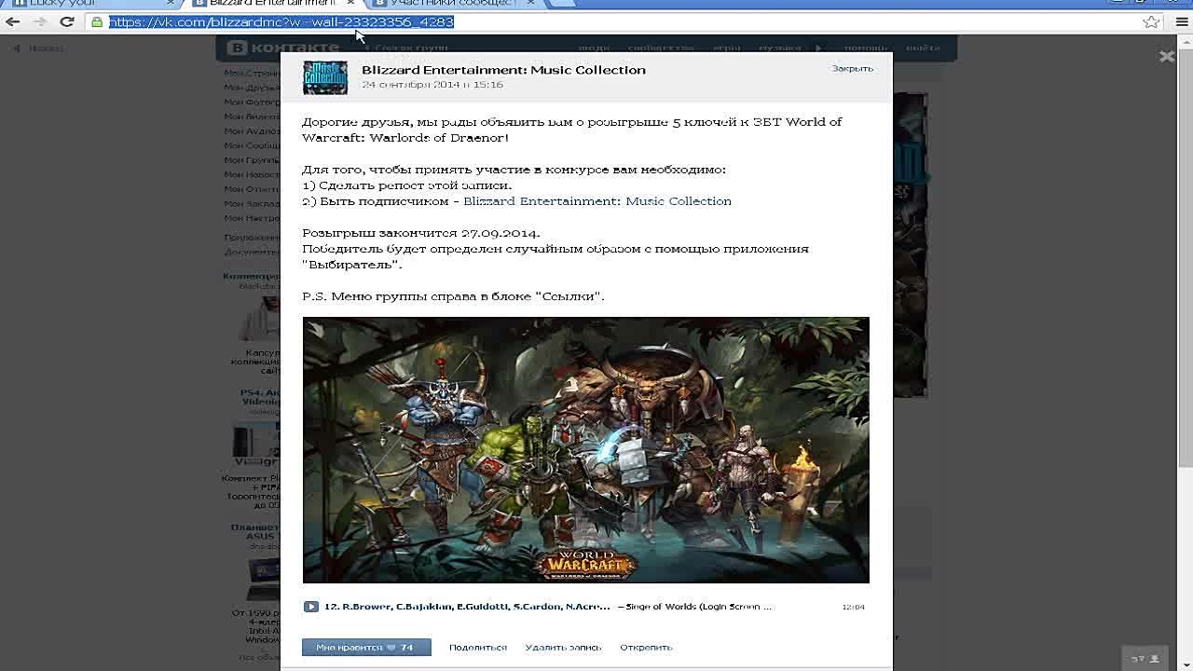Open Мои Фотографии in the left sidebar

tap(252, 103)
